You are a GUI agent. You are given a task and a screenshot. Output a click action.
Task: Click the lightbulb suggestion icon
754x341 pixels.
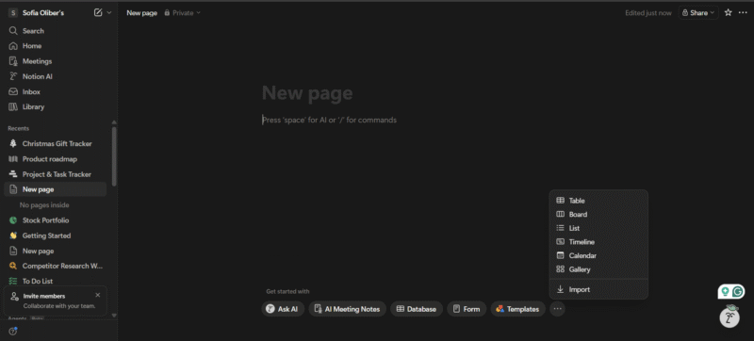pos(725,291)
